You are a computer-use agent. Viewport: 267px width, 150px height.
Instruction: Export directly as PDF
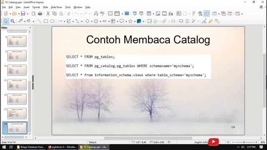(33, 14)
